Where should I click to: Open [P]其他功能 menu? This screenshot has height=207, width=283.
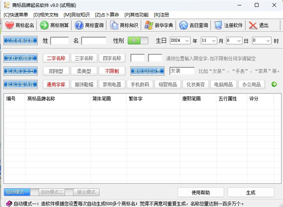136,15
